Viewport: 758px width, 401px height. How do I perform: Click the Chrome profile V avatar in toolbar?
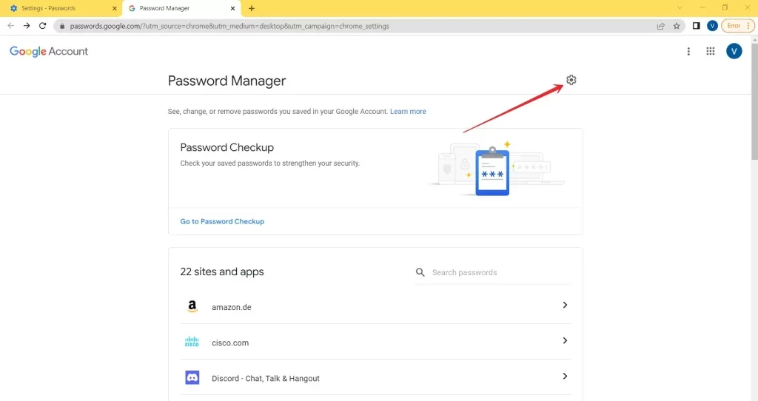coord(712,26)
